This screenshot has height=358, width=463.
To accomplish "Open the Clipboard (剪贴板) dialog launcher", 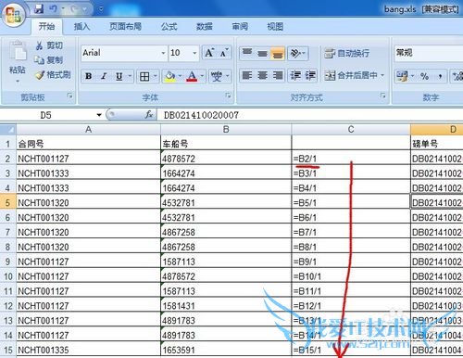I will (70, 96).
